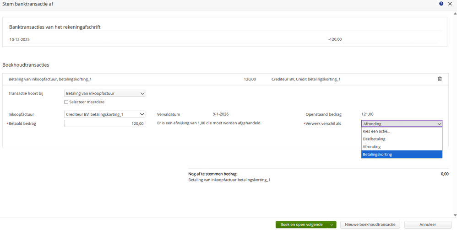Collapse the Verwerk verschil als dropdown
The height and width of the screenshot is (230, 457).
(x=402, y=124)
